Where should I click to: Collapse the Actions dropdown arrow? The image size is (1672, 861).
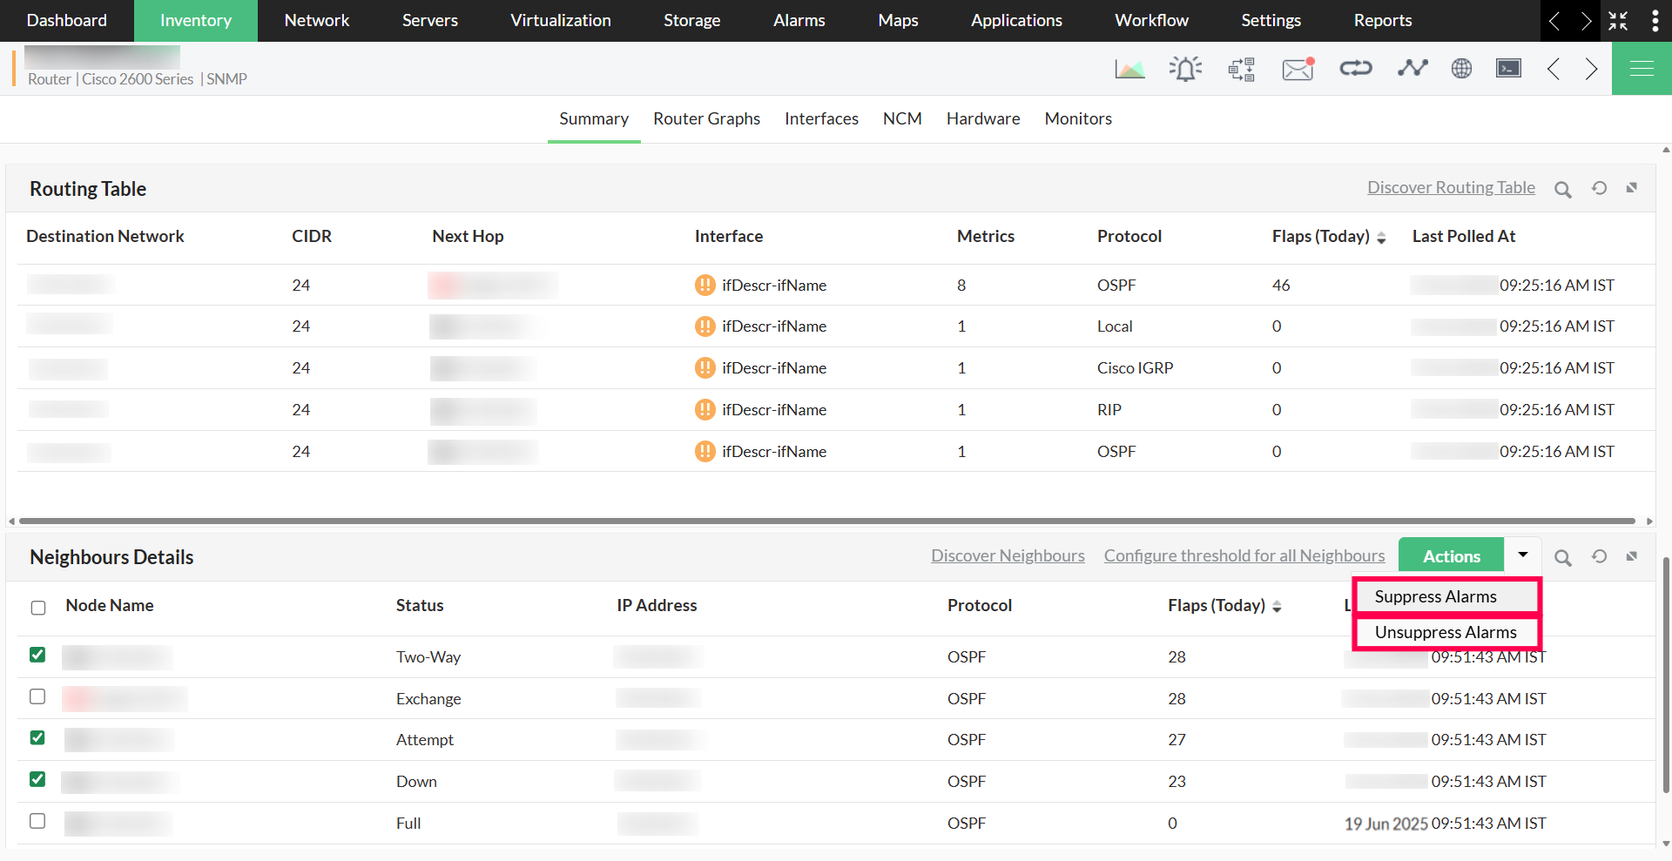click(x=1523, y=555)
